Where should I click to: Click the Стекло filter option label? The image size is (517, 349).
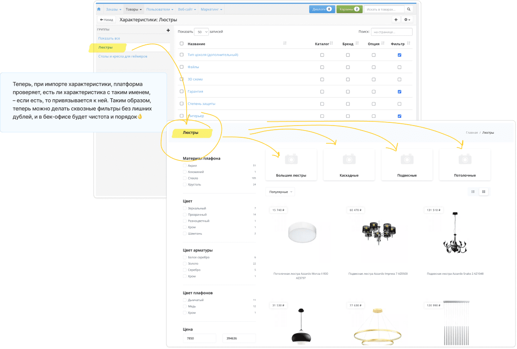(x=193, y=179)
